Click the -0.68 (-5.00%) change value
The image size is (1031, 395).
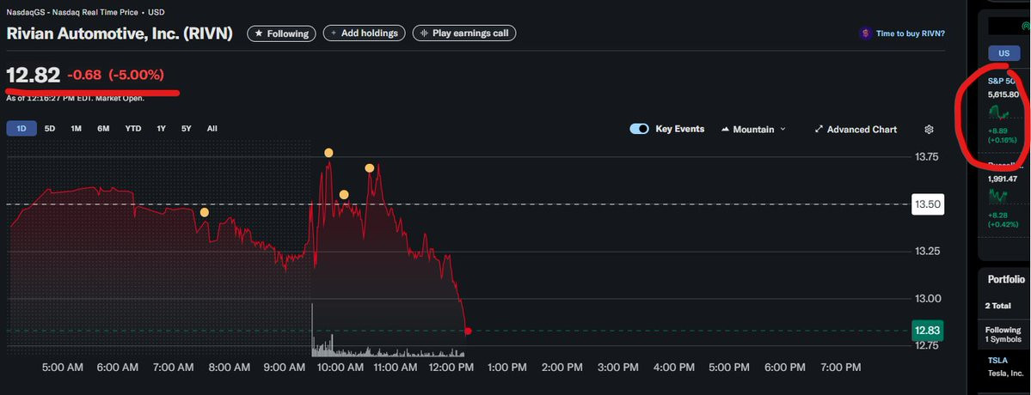pyautogui.click(x=116, y=75)
